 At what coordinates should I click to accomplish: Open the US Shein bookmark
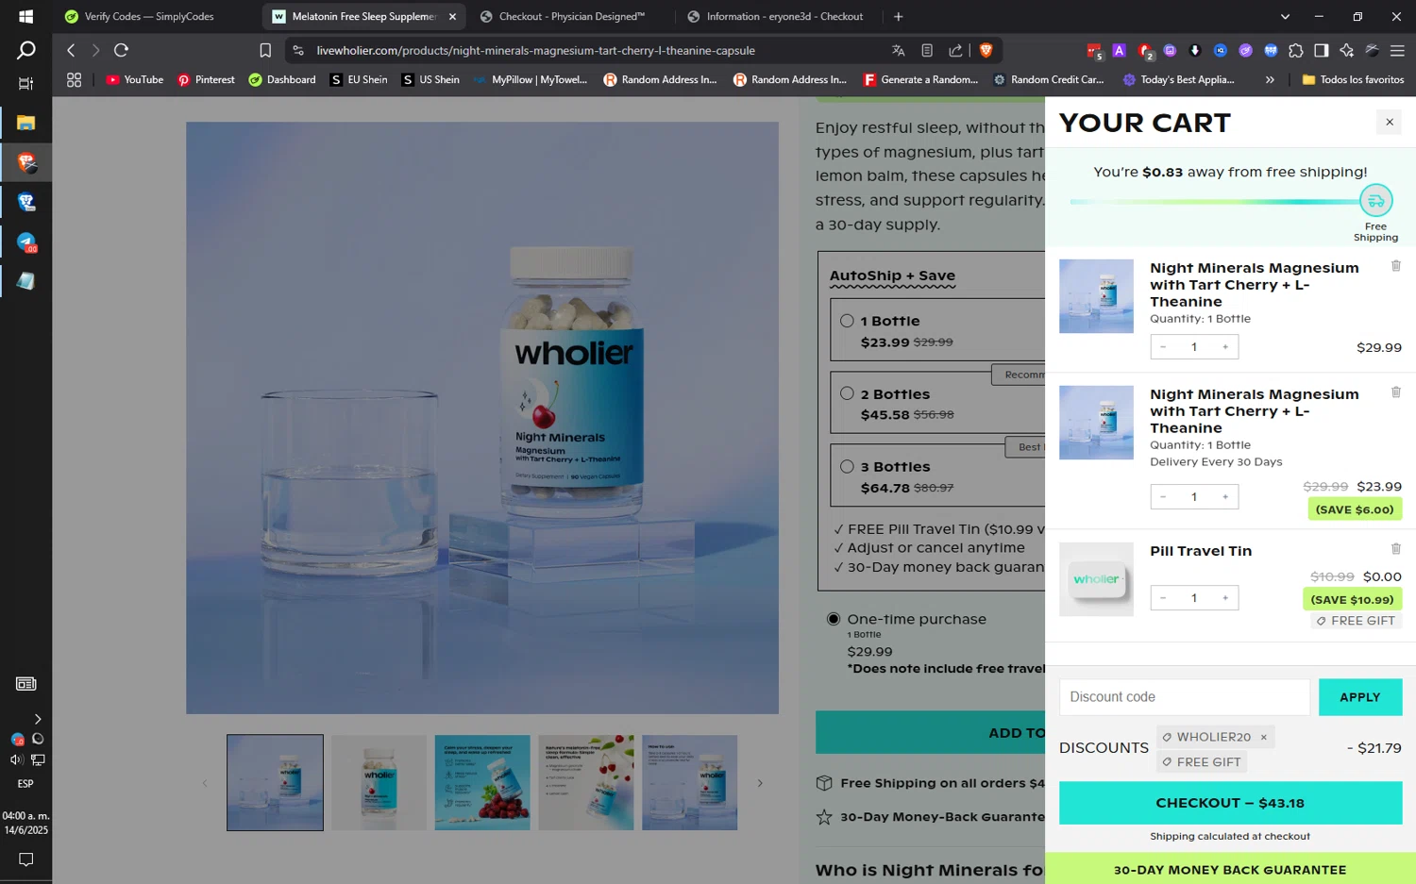tap(430, 80)
